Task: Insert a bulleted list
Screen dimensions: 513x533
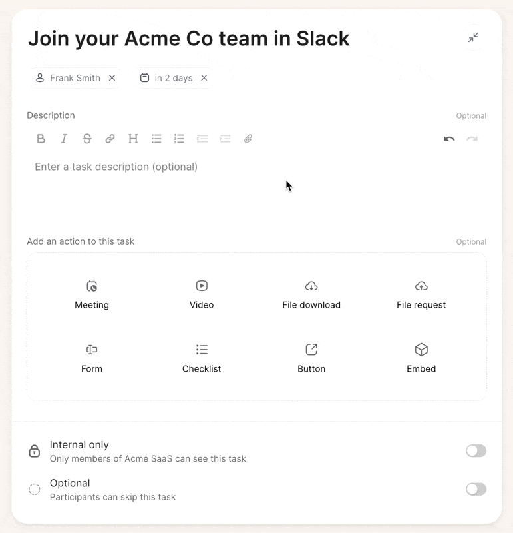Action: pyautogui.click(x=156, y=139)
